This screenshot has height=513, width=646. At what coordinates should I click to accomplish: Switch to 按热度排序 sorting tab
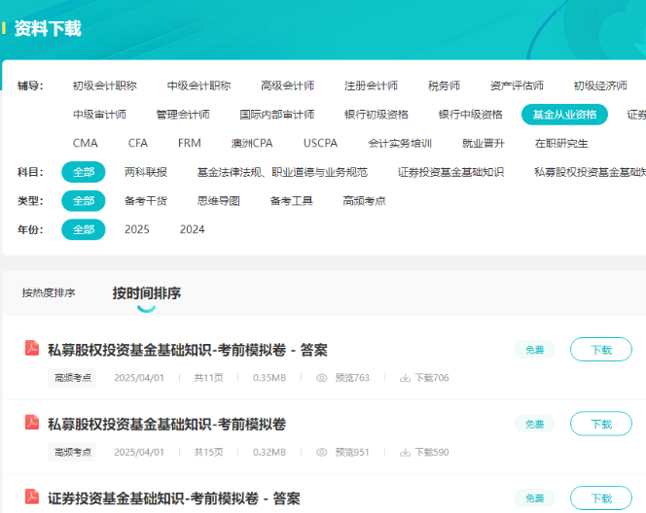(49, 292)
